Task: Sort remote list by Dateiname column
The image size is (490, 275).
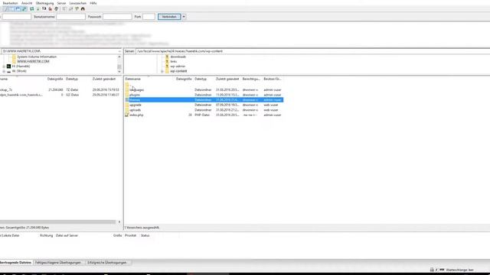Action: tap(132, 79)
